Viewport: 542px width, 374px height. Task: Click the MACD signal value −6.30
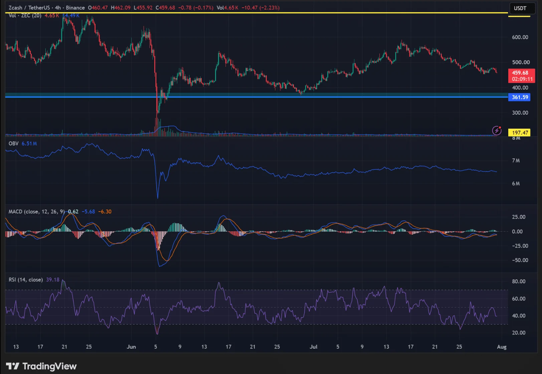[105, 212]
